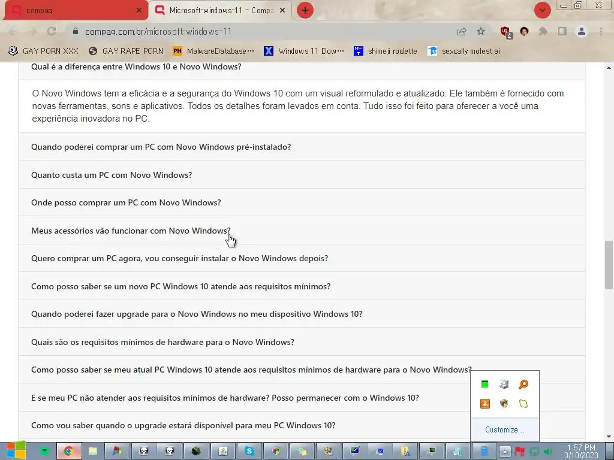Image resolution: width=614 pixels, height=460 pixels.
Task: Click the printer device icon in tray popup
Action: [504, 385]
